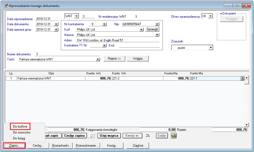Expand the Nr kontrahenta dropdown
This screenshot has width=254, height=152.
(x=104, y=24)
